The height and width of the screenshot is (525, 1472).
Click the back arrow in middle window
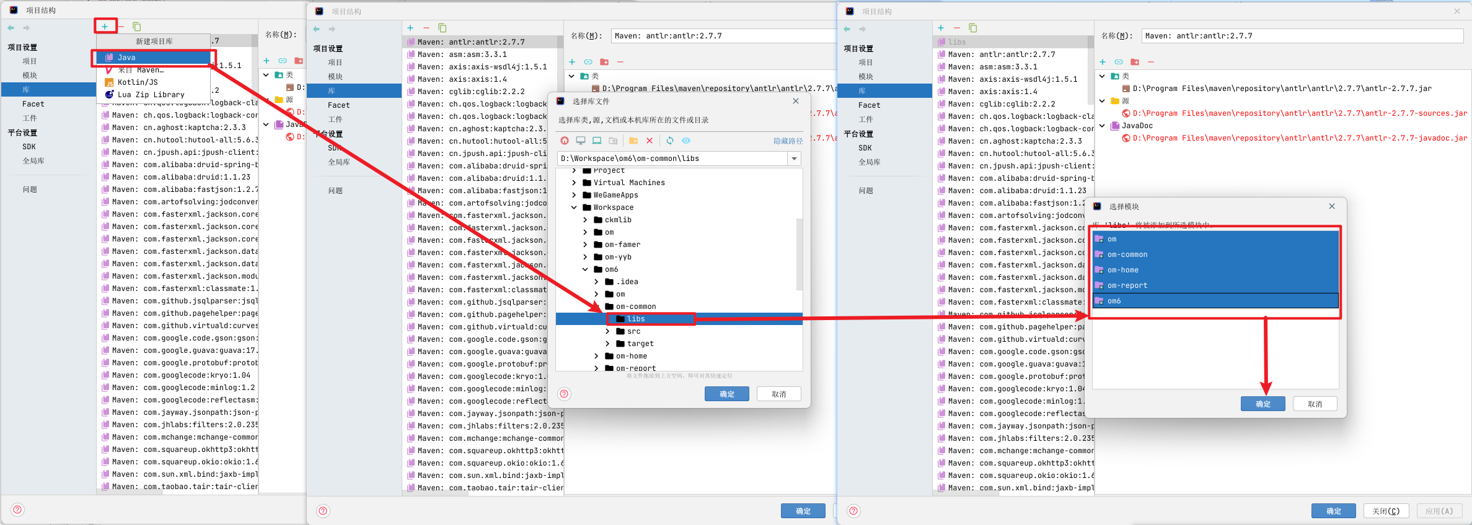click(316, 29)
